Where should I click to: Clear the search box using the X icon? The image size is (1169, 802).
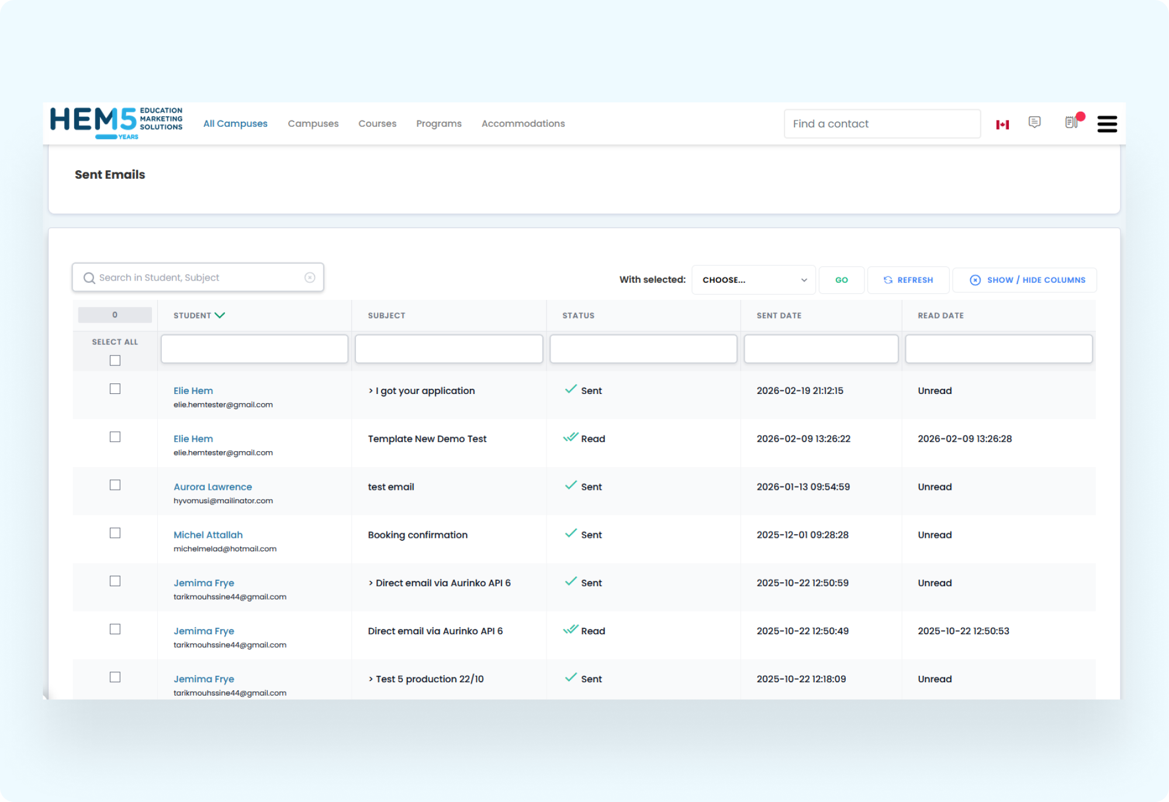[310, 278]
